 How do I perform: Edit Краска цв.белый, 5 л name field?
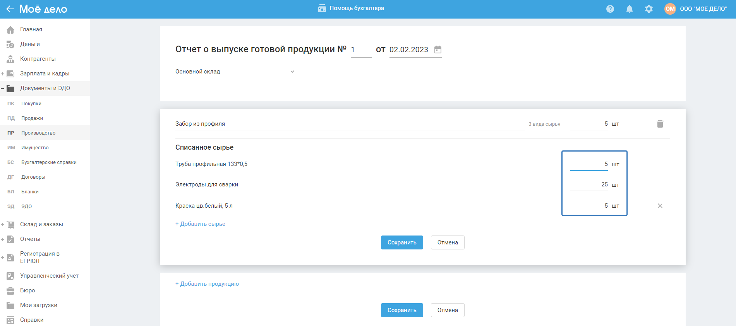(371, 206)
